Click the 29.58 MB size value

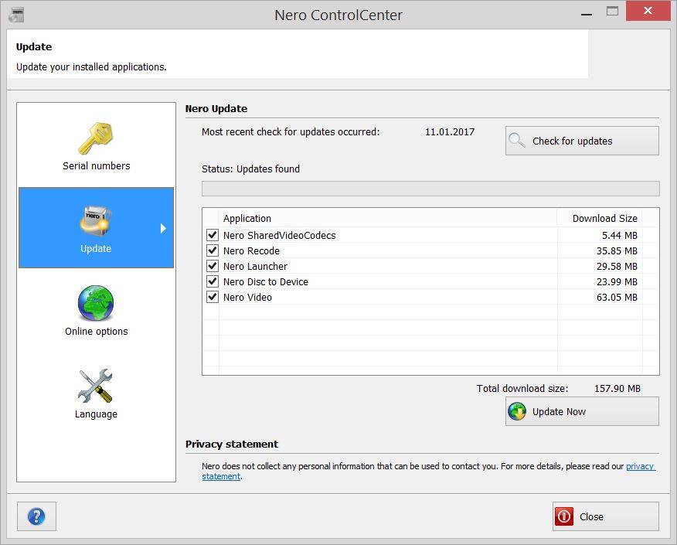(x=617, y=267)
